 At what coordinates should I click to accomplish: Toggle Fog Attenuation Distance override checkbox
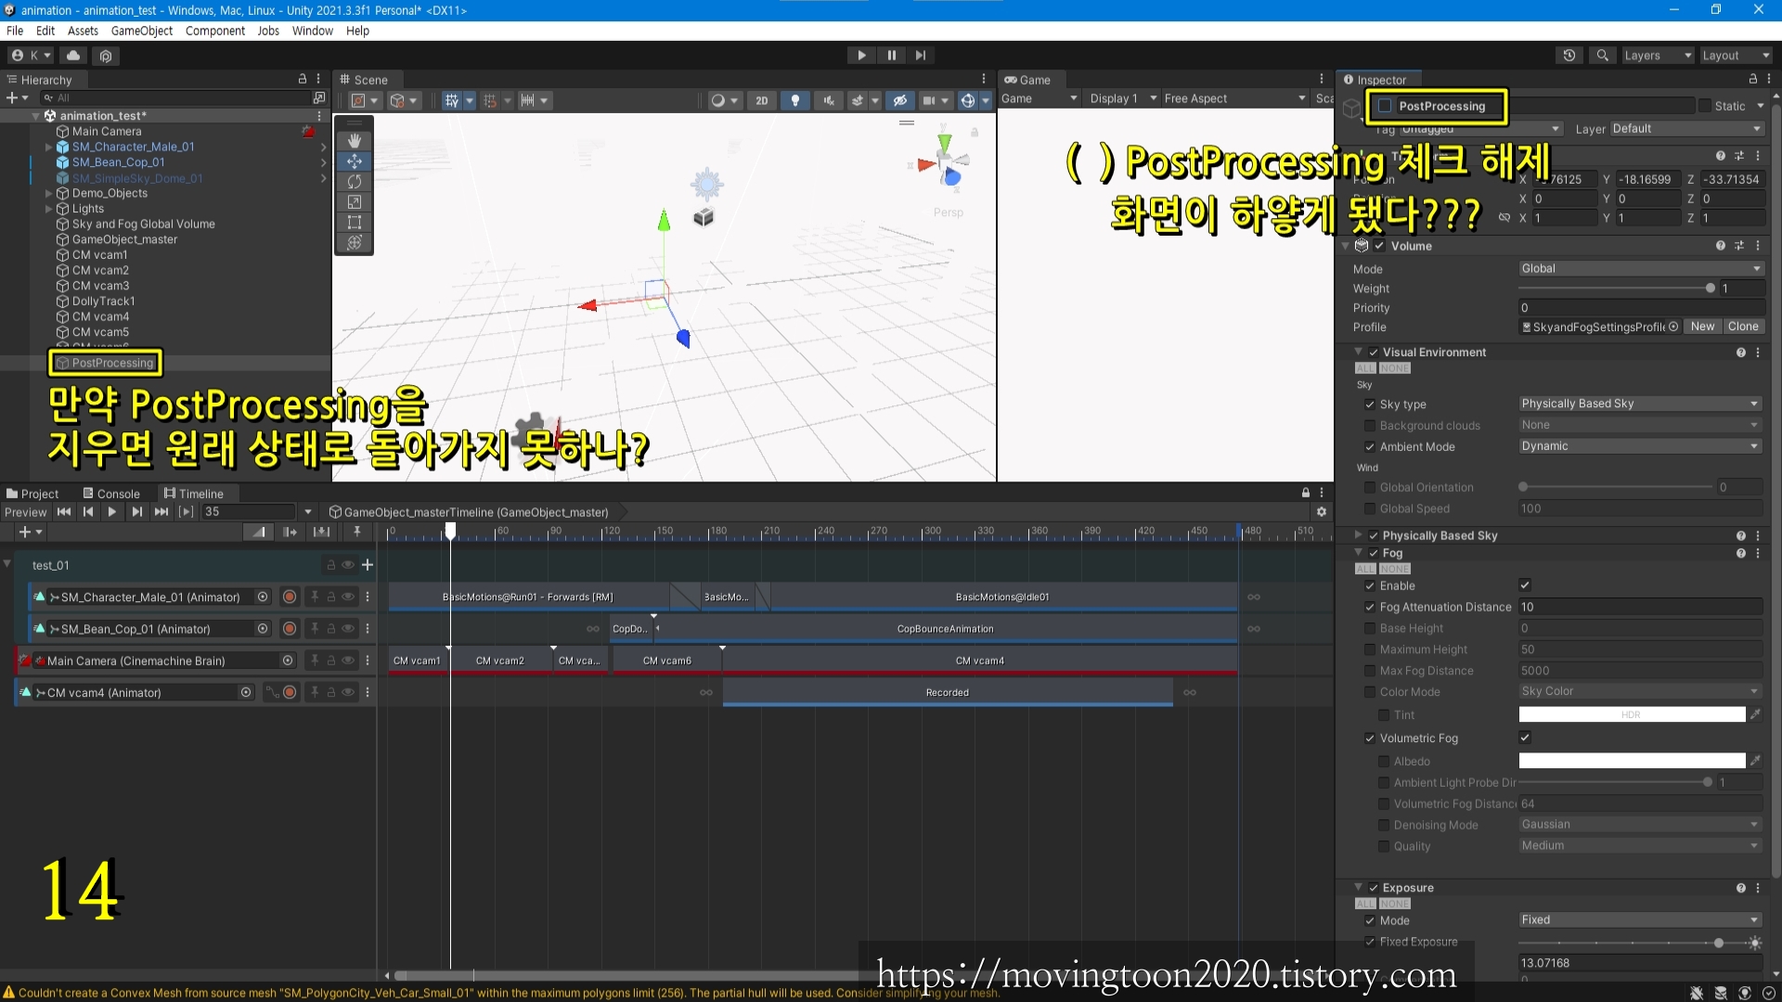tap(1370, 608)
